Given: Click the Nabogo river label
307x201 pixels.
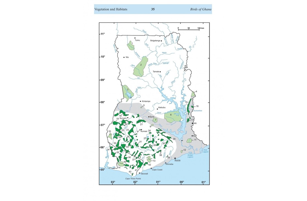Looking at the screenshot, I should click(166, 63).
